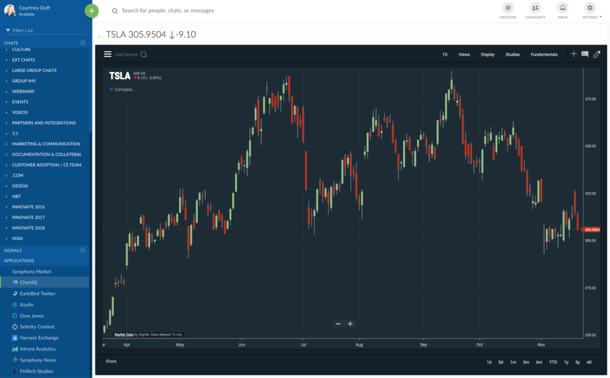
Task: Click Courtney Duff's profile avatar
Action: pos(10,11)
